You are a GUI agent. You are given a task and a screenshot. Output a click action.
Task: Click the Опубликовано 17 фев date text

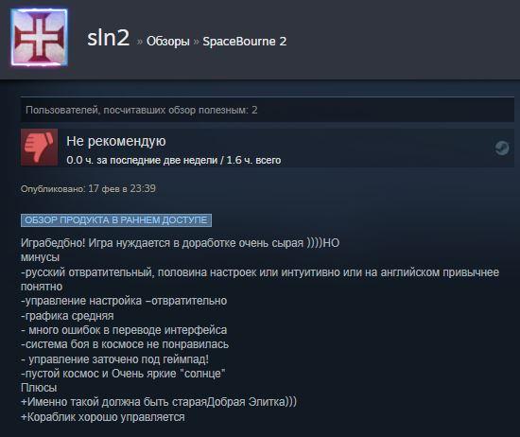88,188
